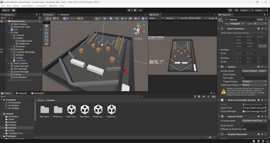Open Rect Transform help icon
This screenshot has height=143, width=270.
click(258, 28)
